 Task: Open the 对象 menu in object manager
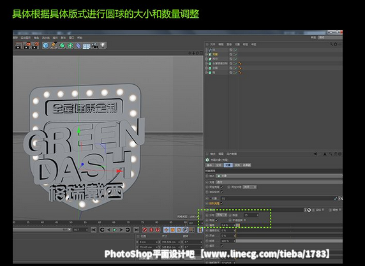(237, 44)
